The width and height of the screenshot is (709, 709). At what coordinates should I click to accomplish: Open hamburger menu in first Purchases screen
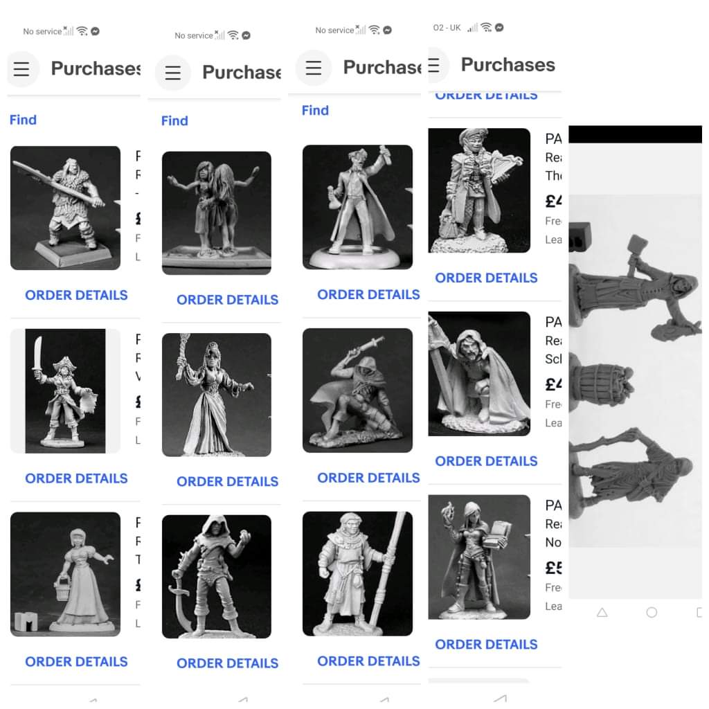click(x=21, y=69)
